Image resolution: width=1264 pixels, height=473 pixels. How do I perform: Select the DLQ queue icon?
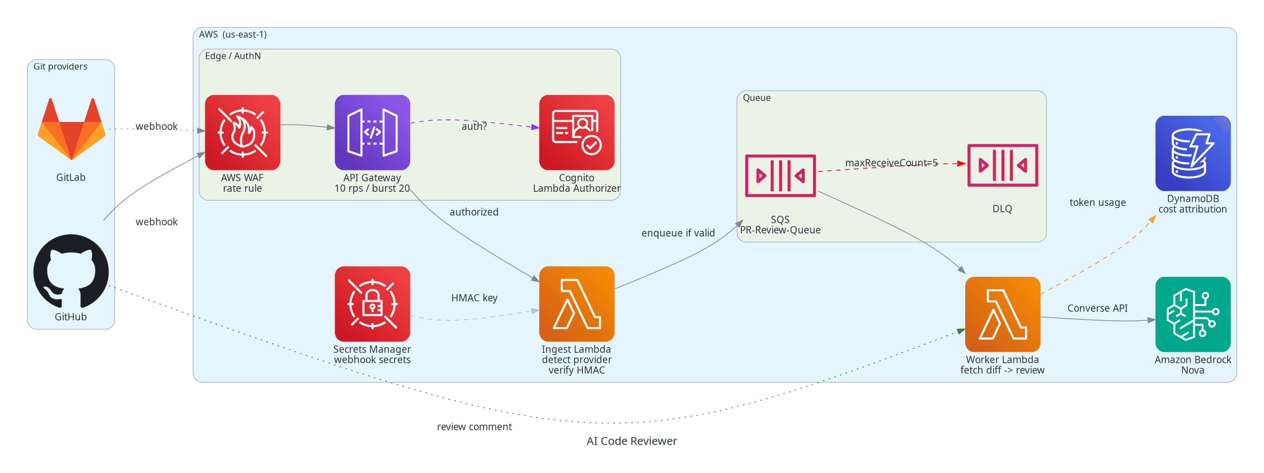(1002, 165)
